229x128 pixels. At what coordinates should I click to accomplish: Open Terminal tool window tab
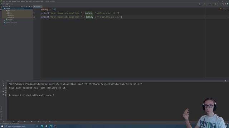point(34,122)
